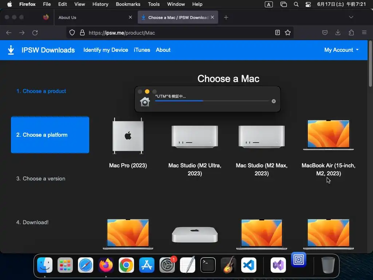This screenshot has height=280, width=373.
Task: Open the App Store from the Dock
Action: [x=147, y=265]
